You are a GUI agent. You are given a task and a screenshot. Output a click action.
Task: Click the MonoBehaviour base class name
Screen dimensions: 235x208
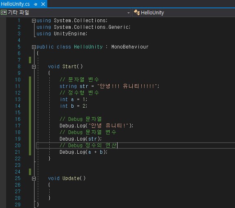130,47
